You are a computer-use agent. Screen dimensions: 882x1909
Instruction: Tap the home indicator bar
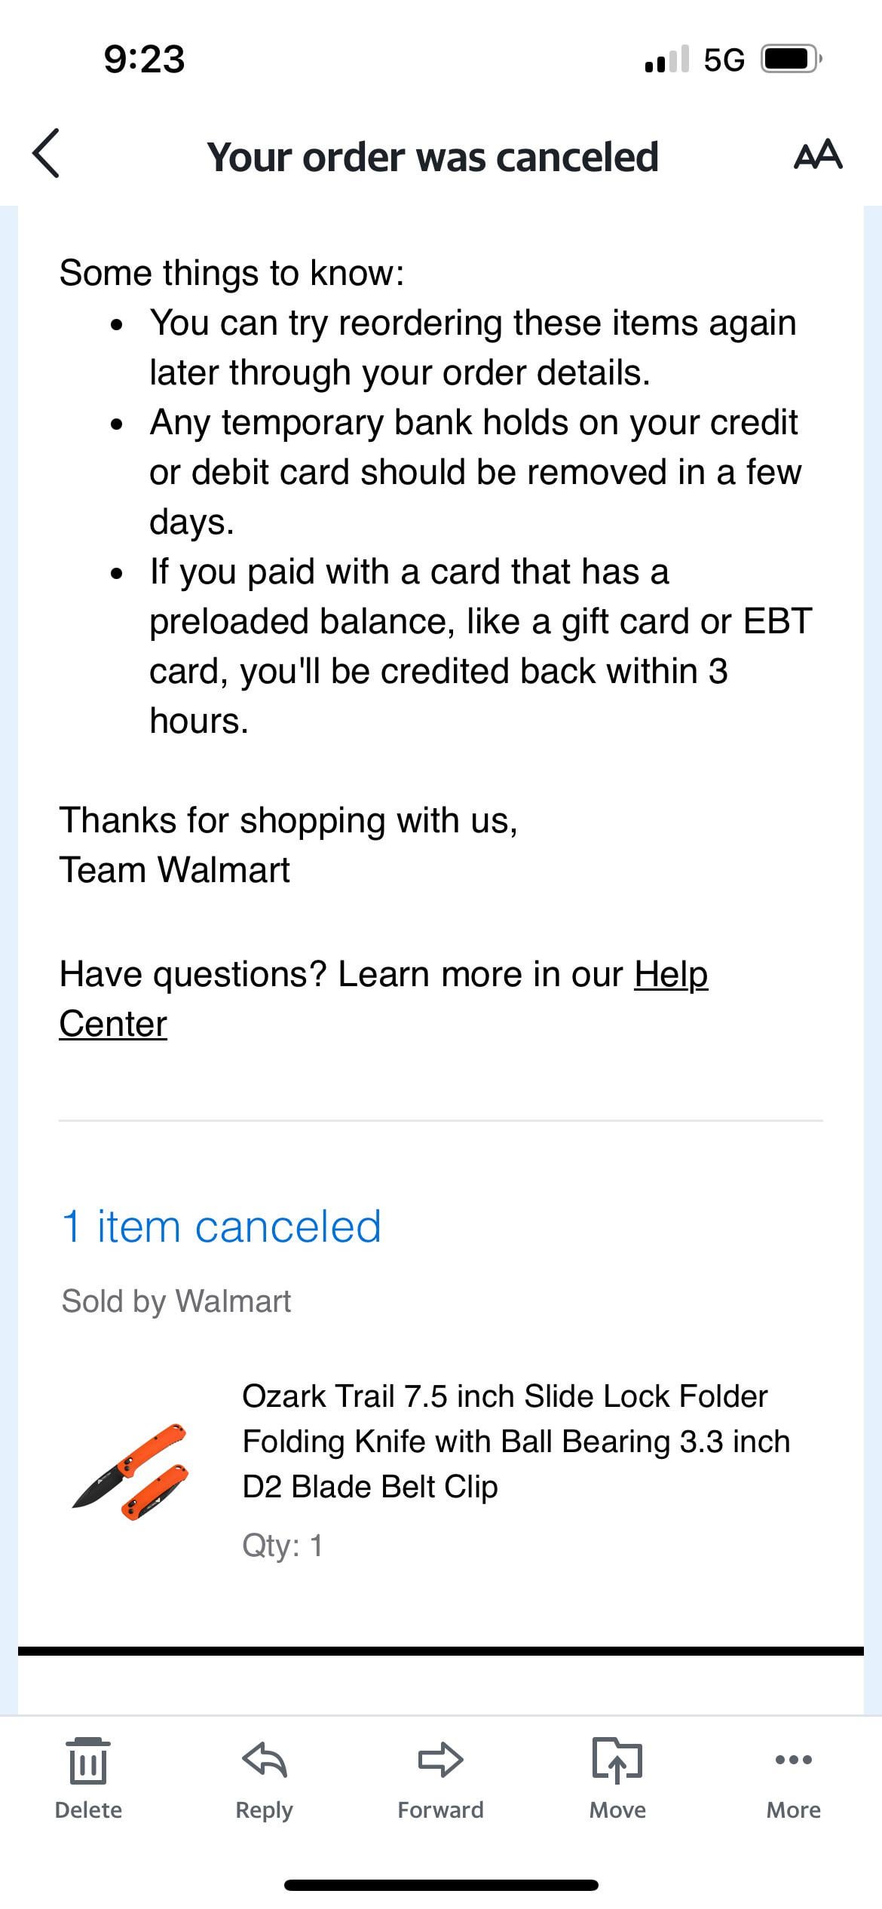pos(441,1885)
